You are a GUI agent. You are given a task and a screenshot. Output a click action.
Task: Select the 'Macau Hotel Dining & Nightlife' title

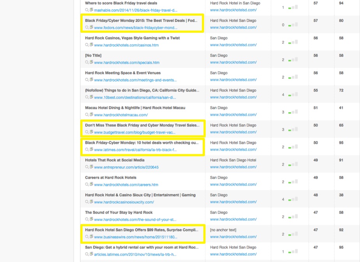[x=135, y=107]
